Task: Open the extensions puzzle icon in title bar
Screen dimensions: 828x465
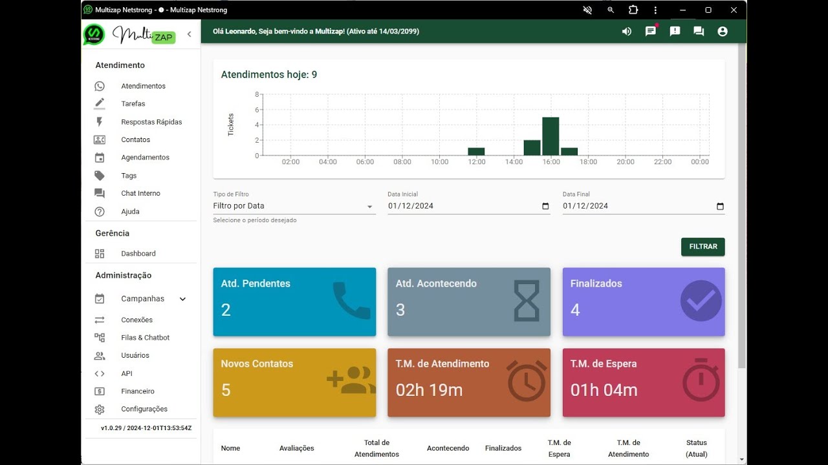Action: click(x=633, y=10)
